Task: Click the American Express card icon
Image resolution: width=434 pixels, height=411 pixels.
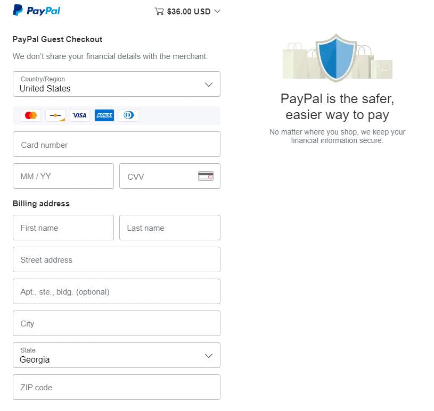Action: [104, 115]
